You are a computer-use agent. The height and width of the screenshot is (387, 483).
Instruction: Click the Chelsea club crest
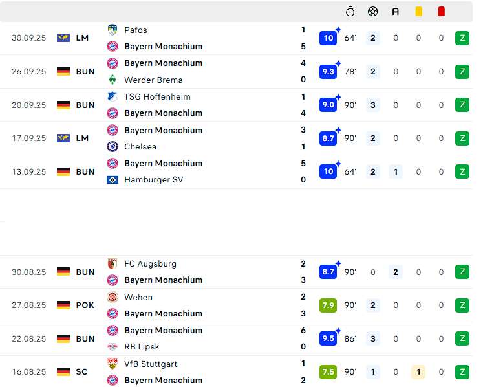pos(113,146)
